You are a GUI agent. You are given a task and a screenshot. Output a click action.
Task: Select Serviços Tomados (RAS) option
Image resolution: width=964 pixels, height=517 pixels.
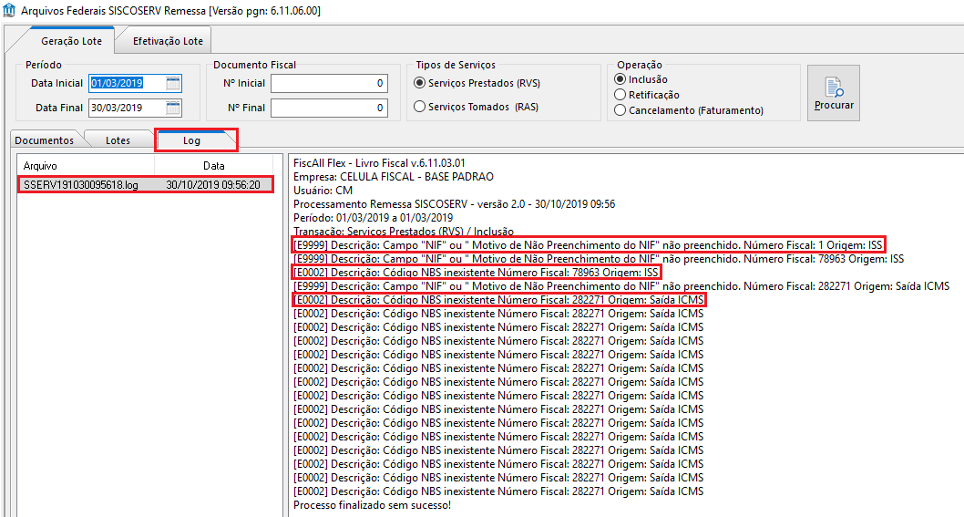click(x=476, y=107)
